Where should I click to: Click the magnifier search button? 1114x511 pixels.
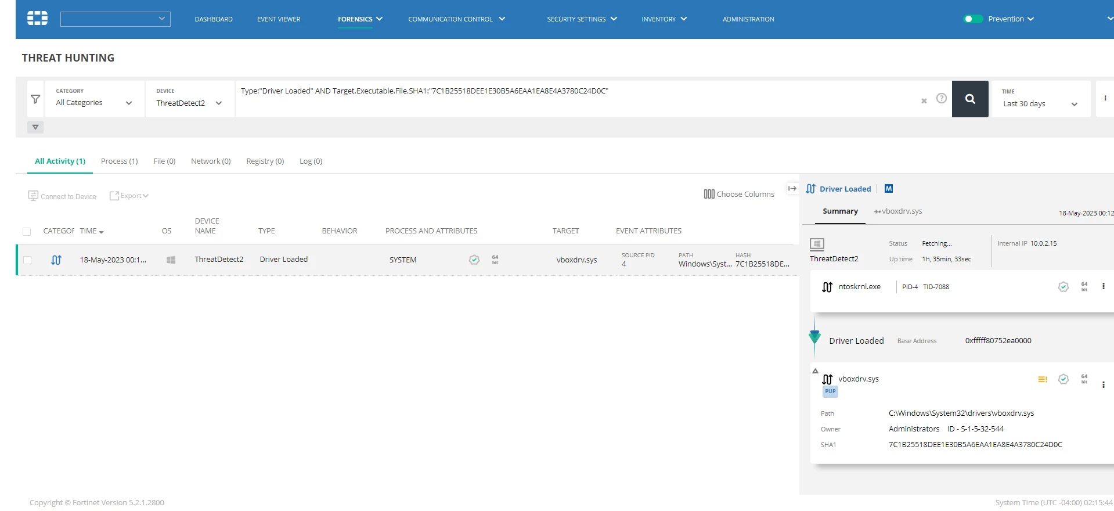[970, 99]
